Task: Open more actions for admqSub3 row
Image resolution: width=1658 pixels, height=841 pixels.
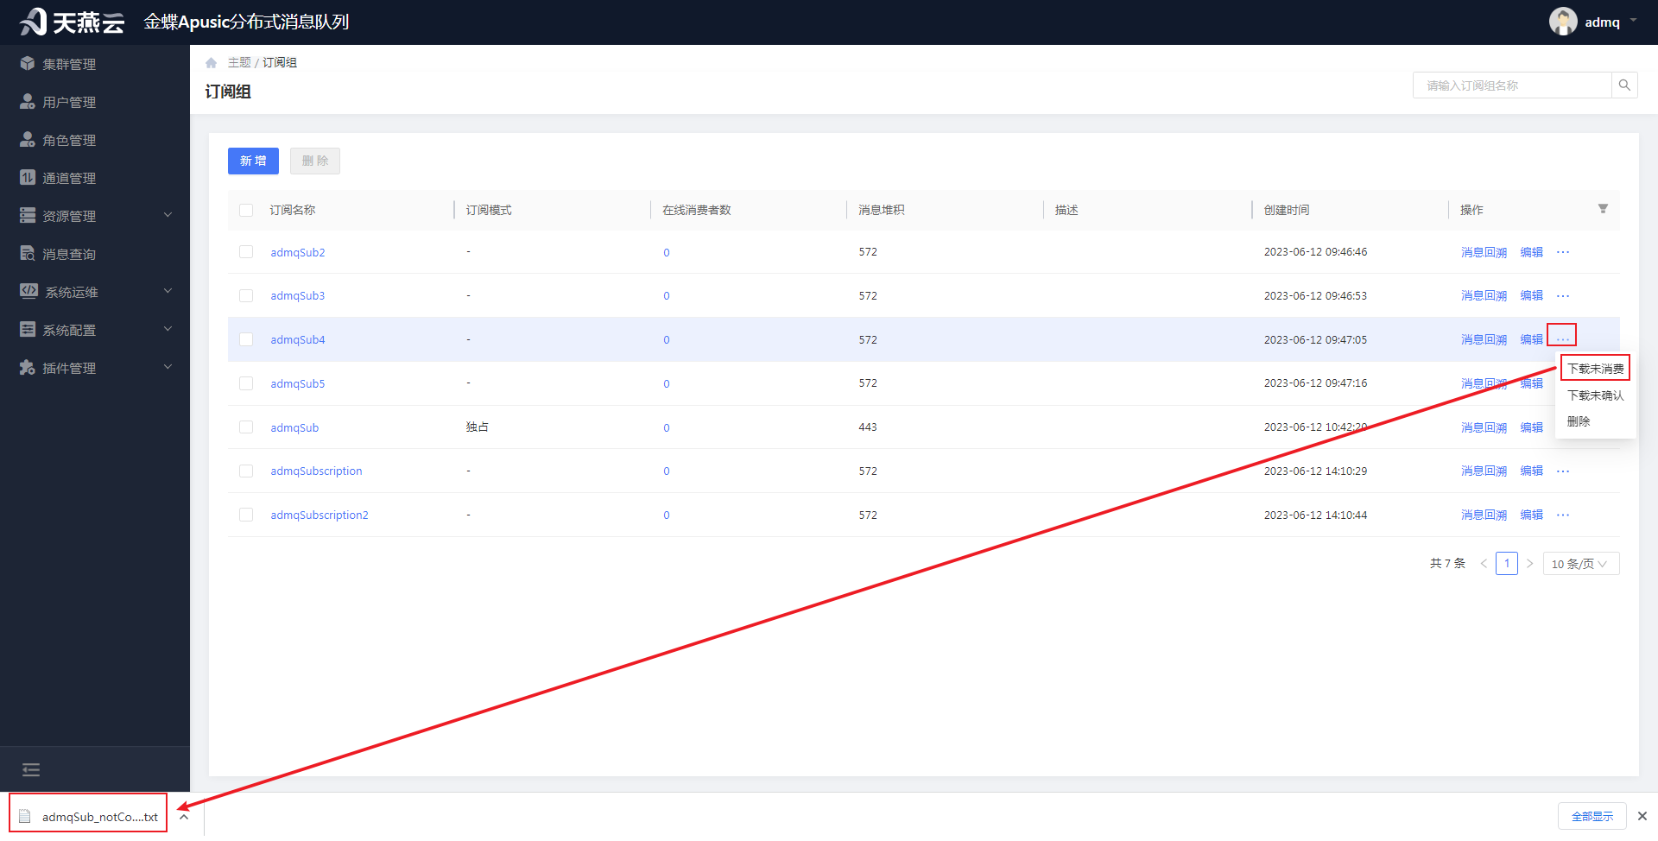Action: (1563, 296)
